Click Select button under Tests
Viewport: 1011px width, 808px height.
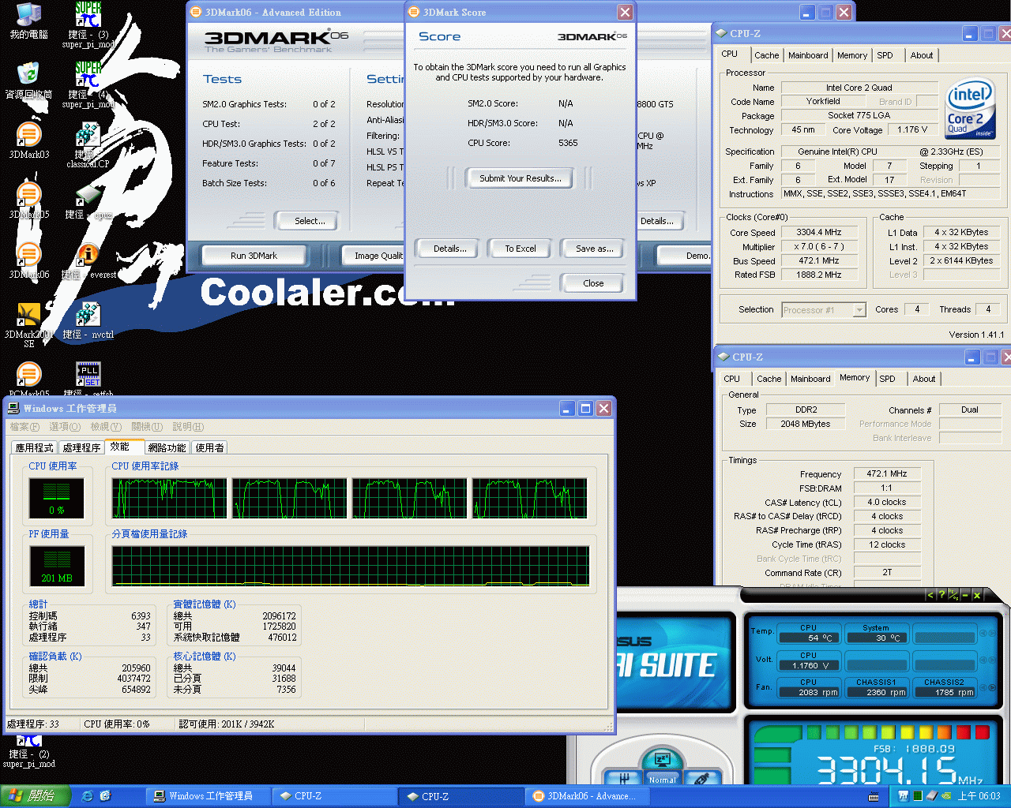point(310,221)
